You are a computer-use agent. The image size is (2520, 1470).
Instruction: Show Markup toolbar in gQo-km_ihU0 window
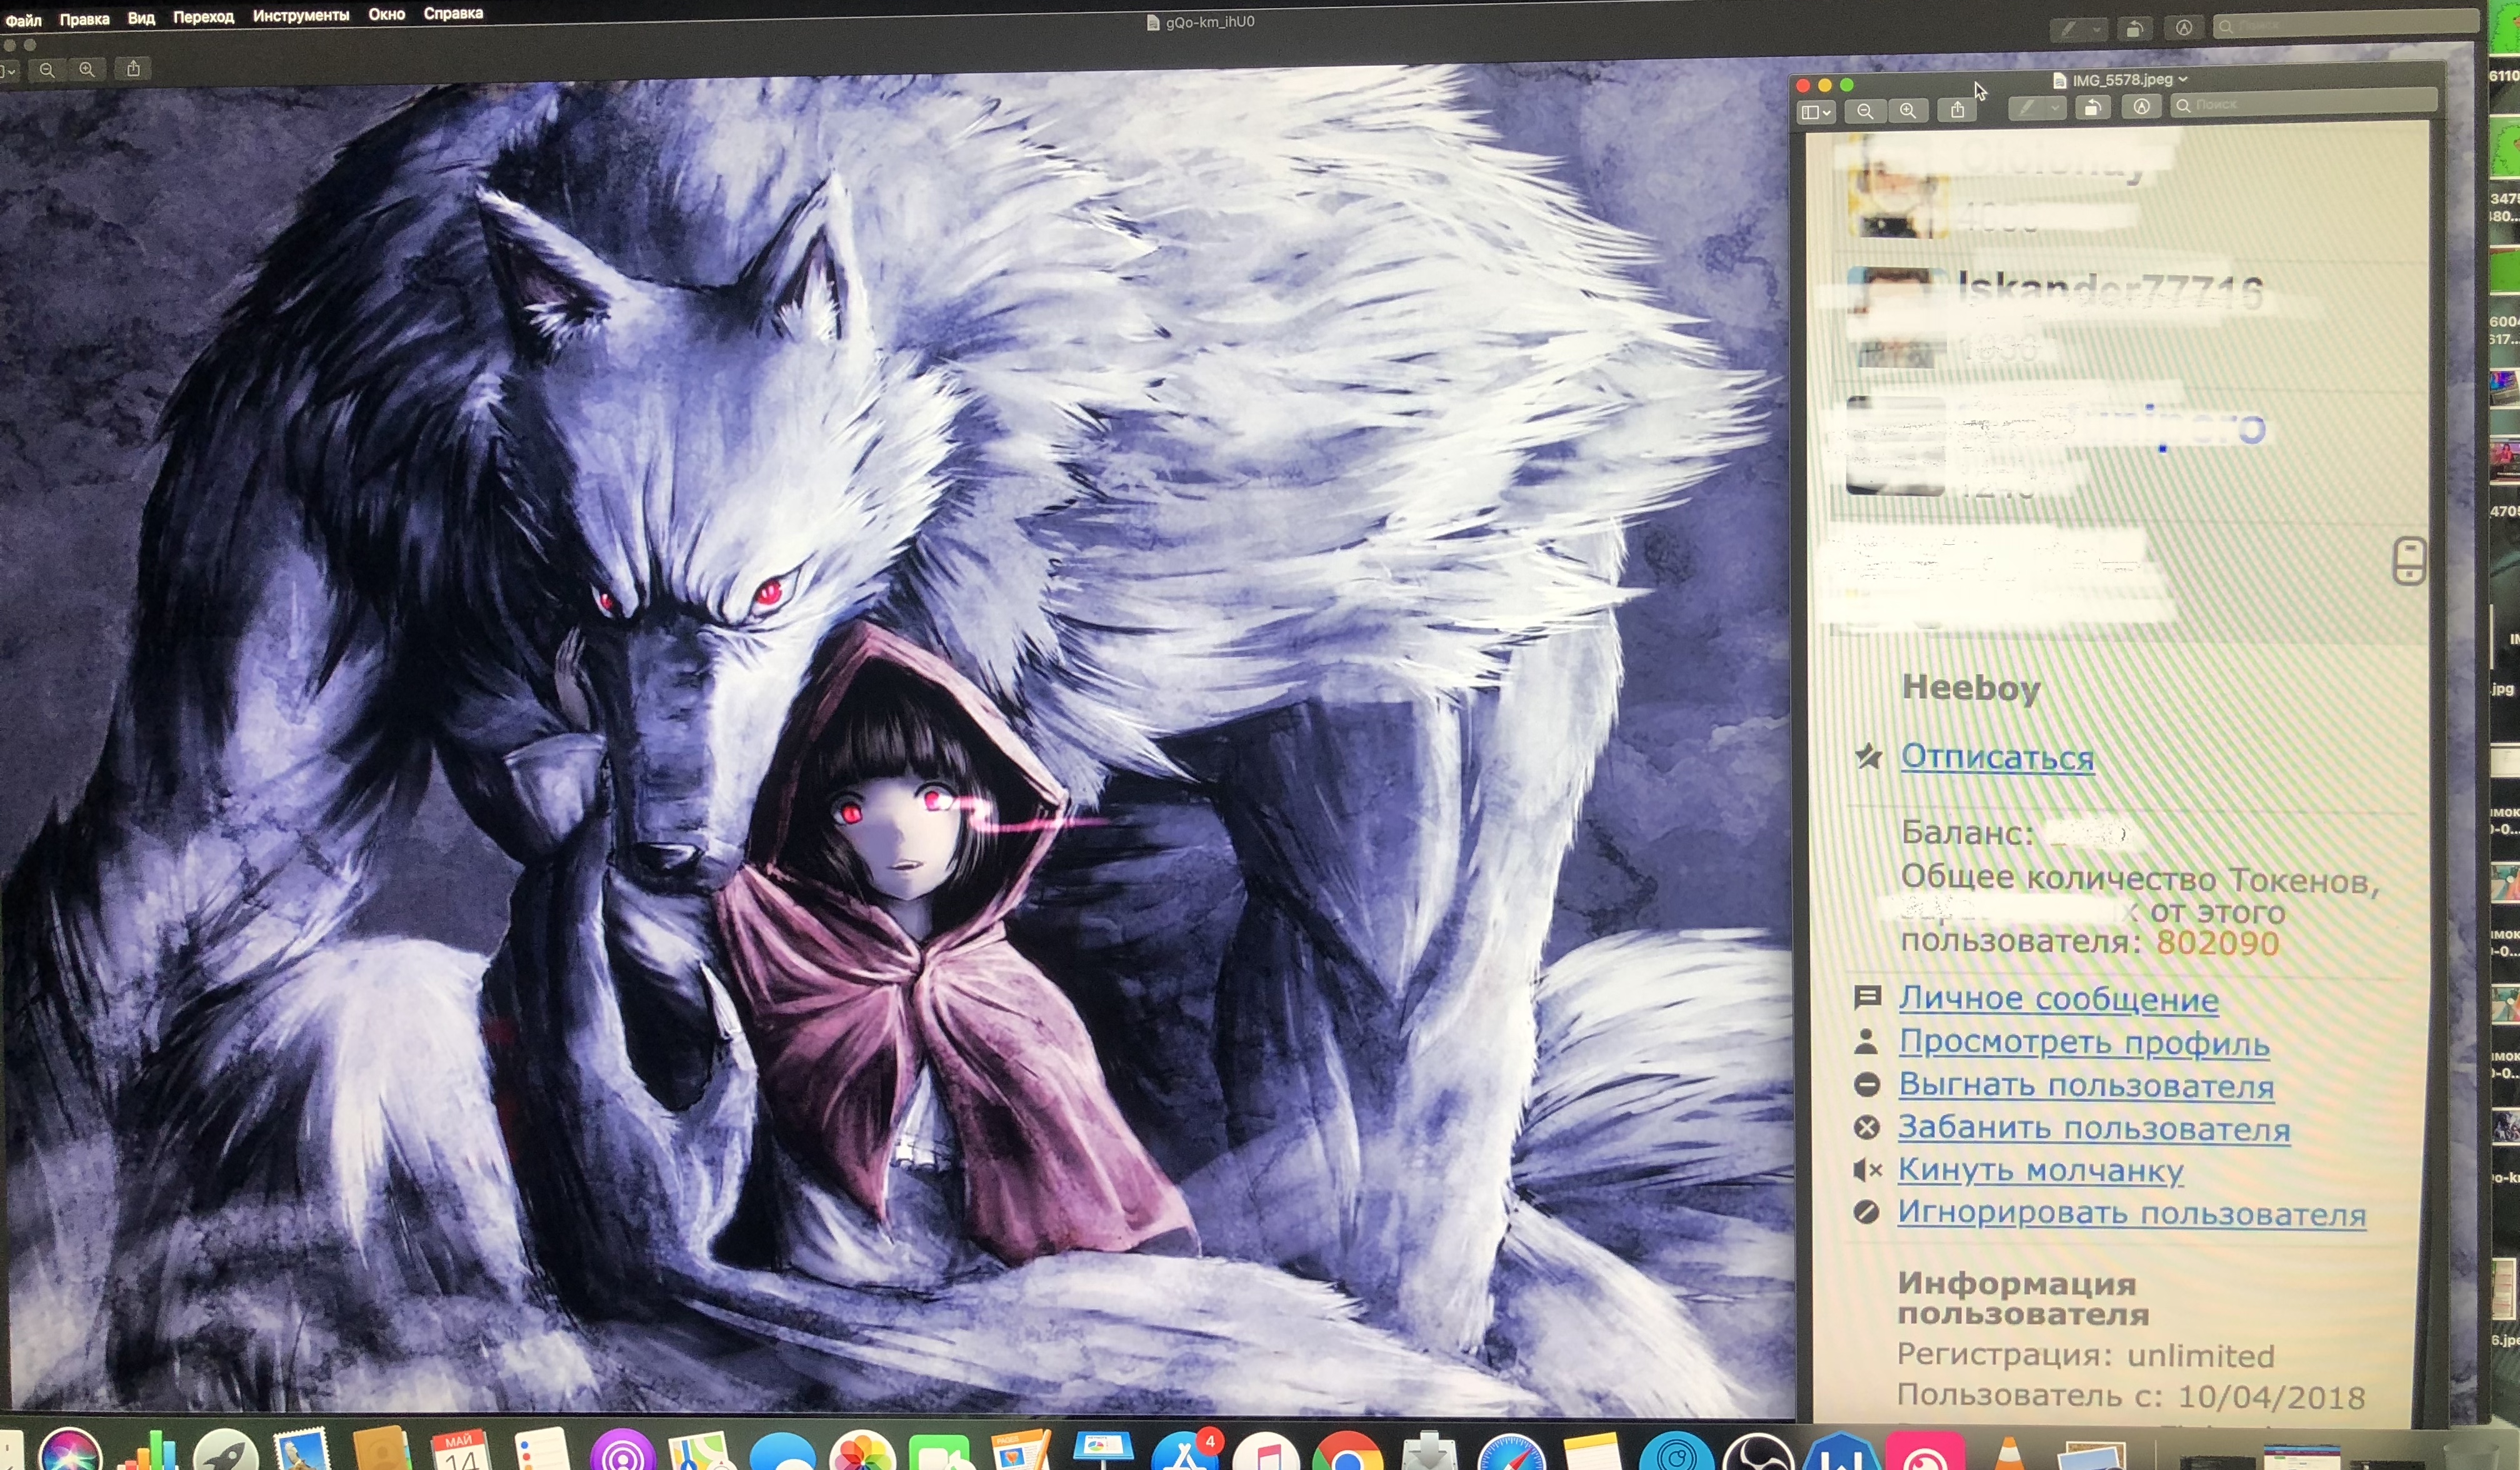[2184, 28]
